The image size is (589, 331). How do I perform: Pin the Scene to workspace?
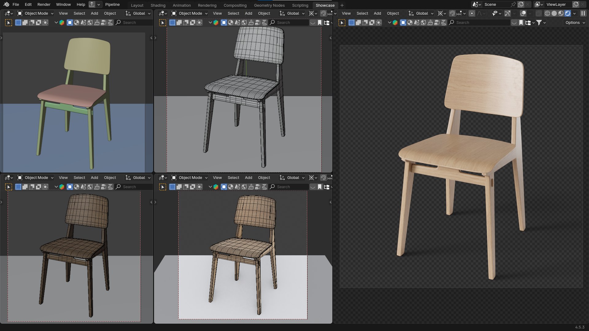coord(513,5)
